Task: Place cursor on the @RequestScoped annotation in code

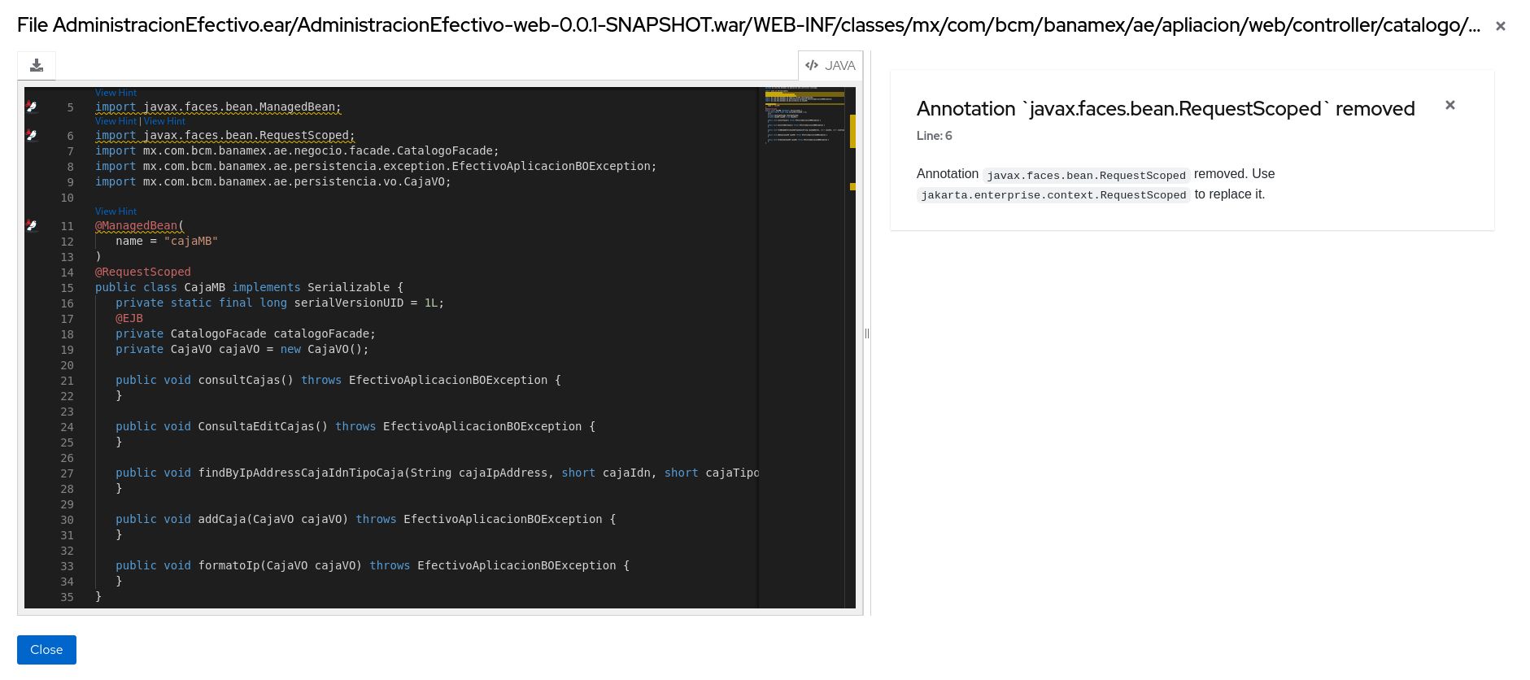Action: (143, 272)
